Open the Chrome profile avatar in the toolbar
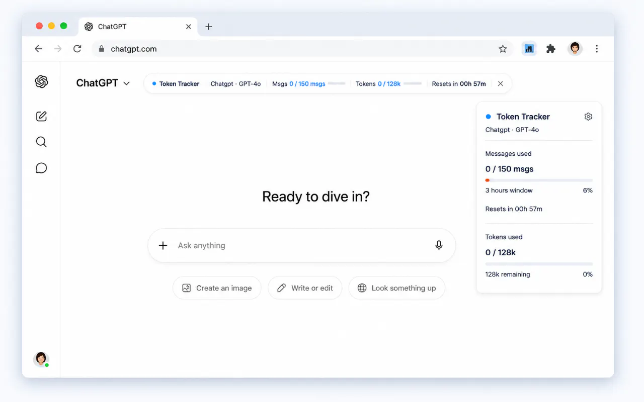The image size is (644, 402). [575, 49]
